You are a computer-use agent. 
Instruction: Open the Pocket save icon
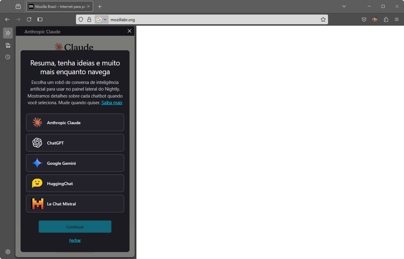[x=364, y=19]
